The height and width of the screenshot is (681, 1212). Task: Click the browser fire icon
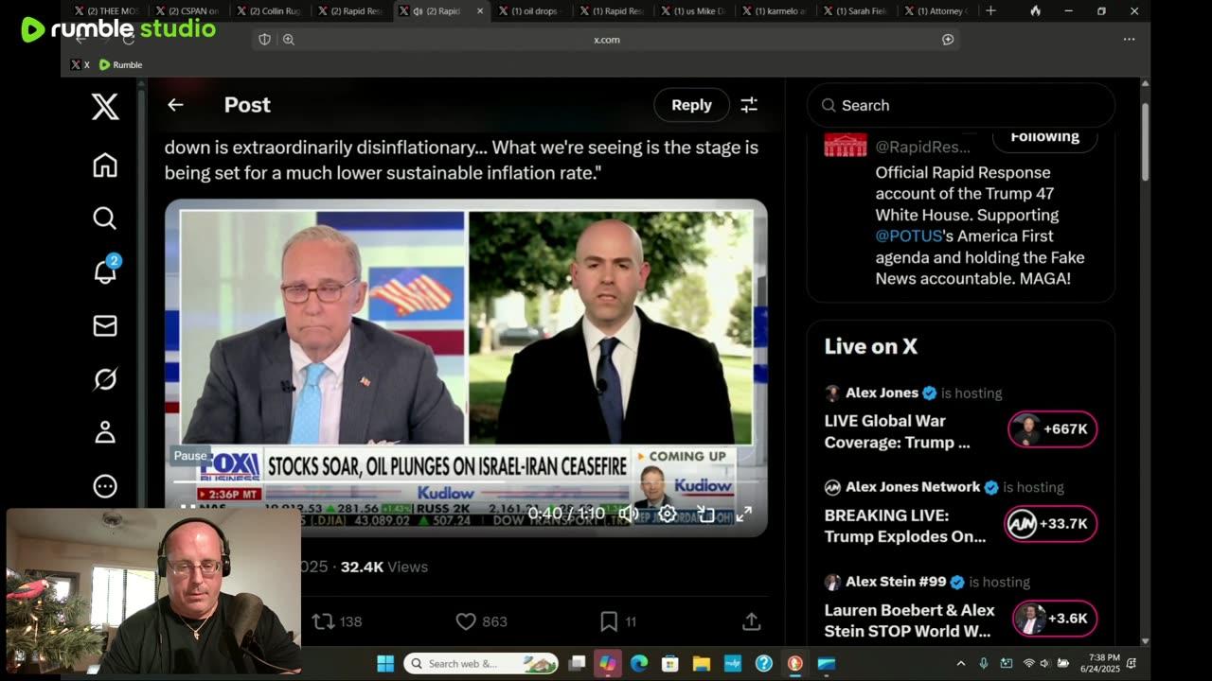point(1035,11)
